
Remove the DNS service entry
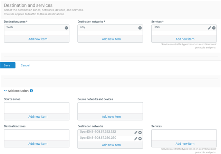pyautogui.click(x=214, y=28)
